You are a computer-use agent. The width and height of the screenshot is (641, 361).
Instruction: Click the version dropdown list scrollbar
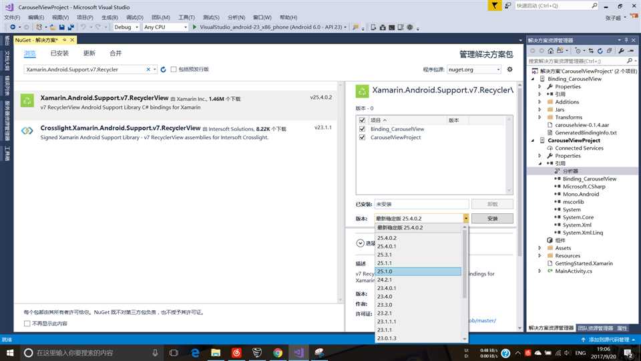(465, 263)
